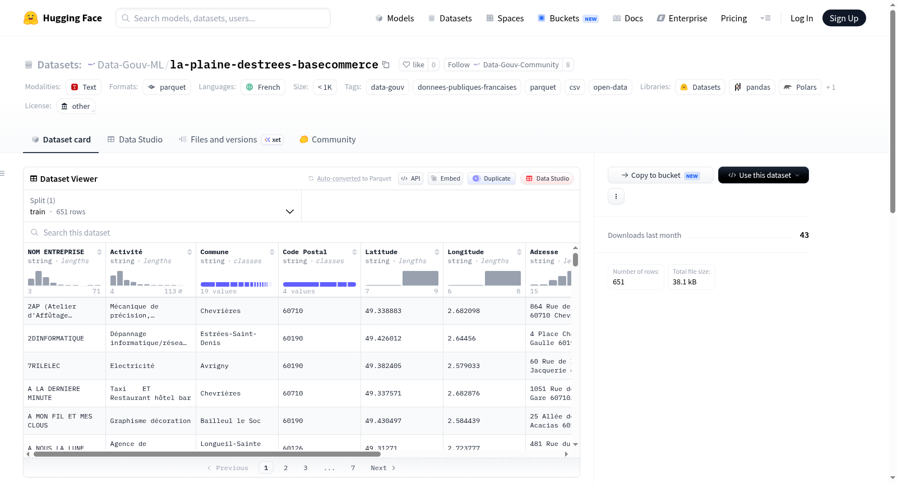Image resolution: width=897 pixels, height=483 pixels.
Task: Select the Text modality tag
Action: click(84, 87)
